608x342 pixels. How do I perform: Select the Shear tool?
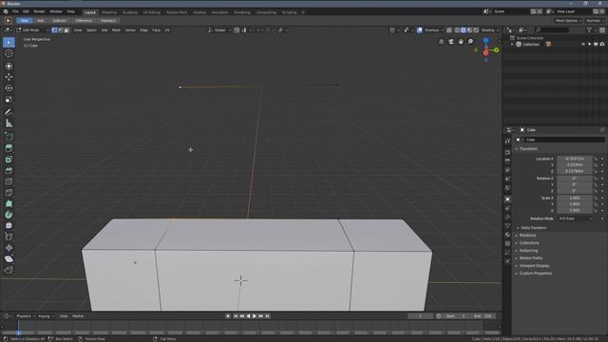[x=9, y=259]
